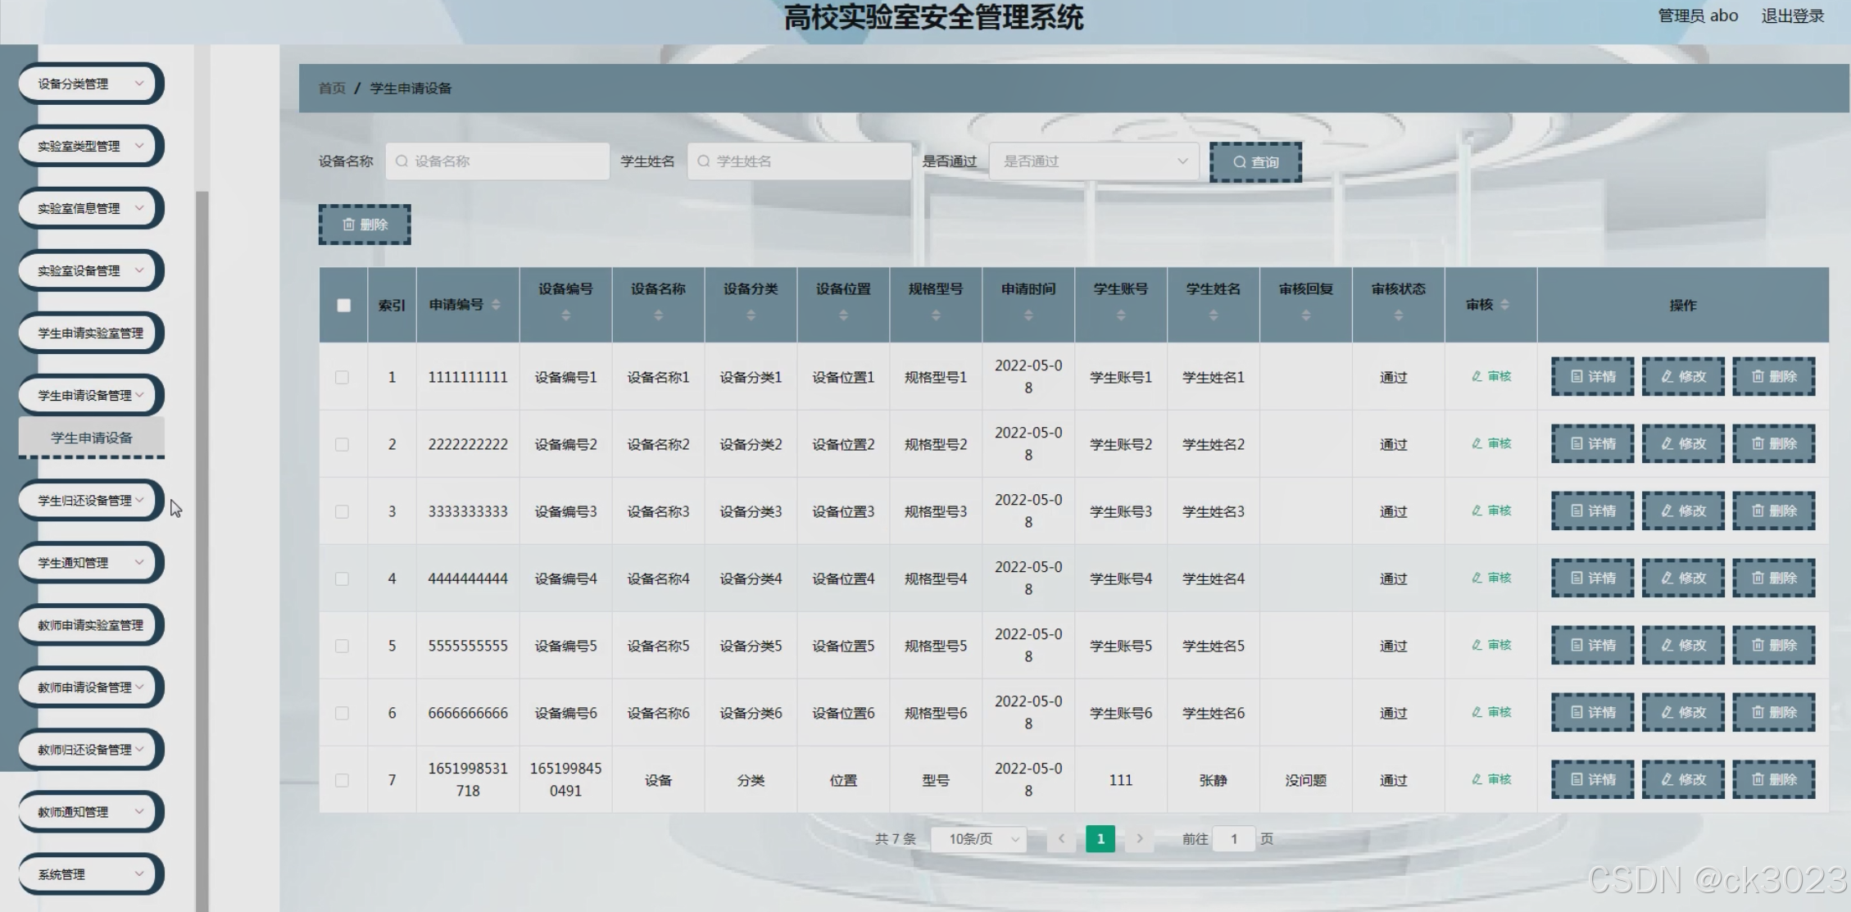The width and height of the screenshot is (1851, 912).
Task: Expand 教师通知管理 menu in sidebar
Action: click(90, 812)
